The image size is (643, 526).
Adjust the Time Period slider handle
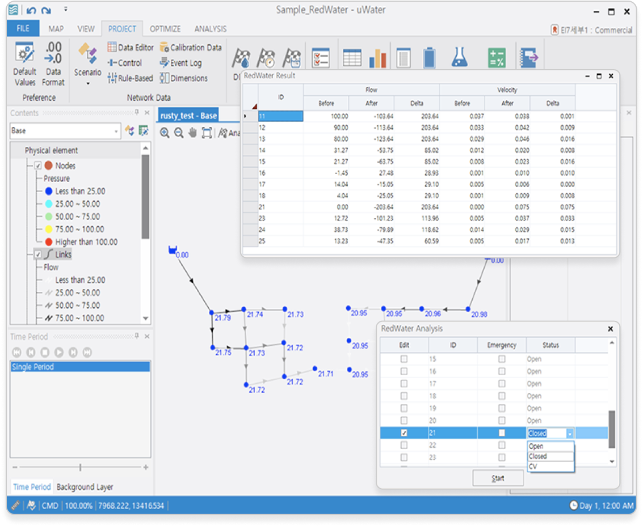pos(80,468)
